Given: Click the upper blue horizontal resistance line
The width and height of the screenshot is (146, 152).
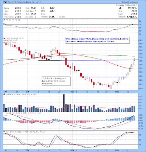Looking at the screenshot, I should tap(88, 60).
